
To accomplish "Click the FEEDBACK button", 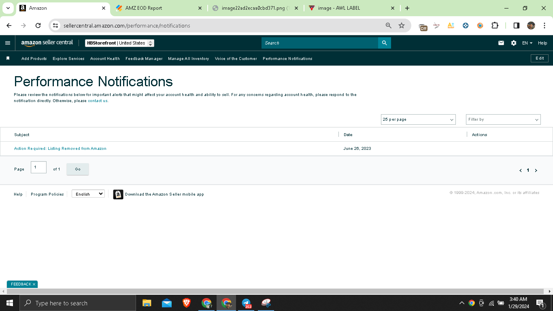I will (22, 284).
